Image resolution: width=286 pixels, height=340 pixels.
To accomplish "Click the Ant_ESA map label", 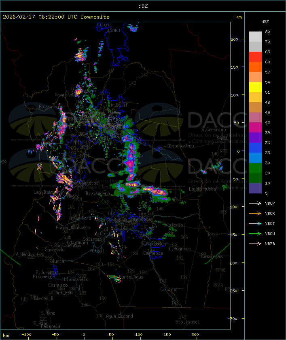I will [x=64, y=293].
